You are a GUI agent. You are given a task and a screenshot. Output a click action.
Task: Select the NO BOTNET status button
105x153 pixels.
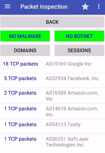79,36
